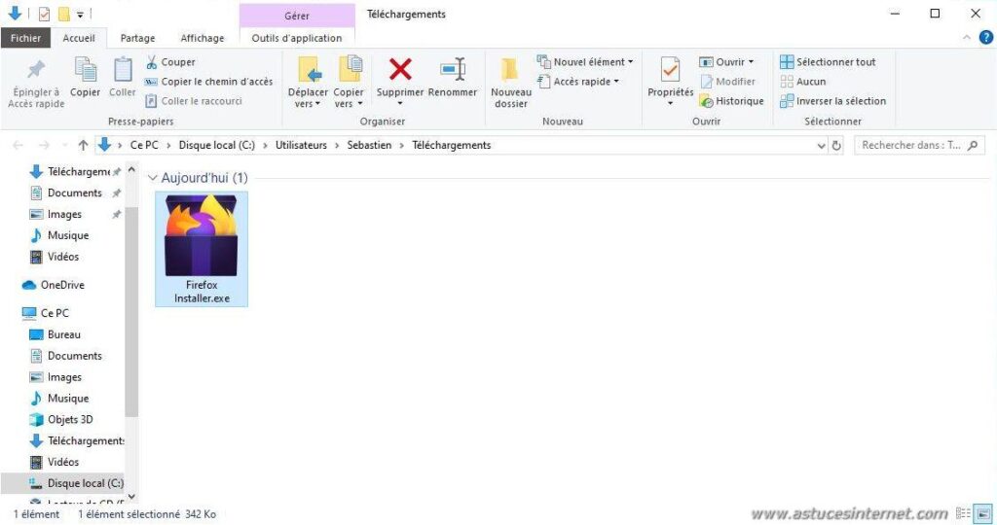Image resolution: width=997 pixels, height=525 pixels.
Task: Click Ce PC in the address bar
Action: 144,146
